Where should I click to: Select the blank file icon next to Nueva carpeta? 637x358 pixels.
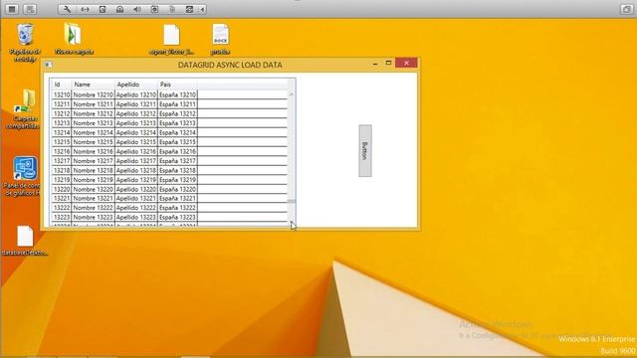(171, 40)
